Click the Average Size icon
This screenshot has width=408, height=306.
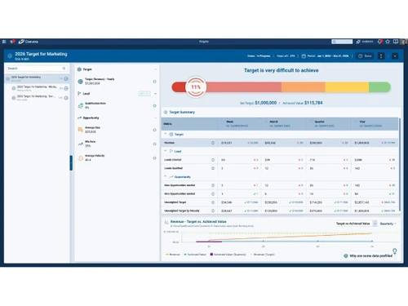80,130
